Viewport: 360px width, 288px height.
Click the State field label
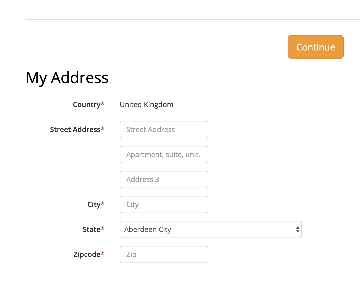(91, 229)
